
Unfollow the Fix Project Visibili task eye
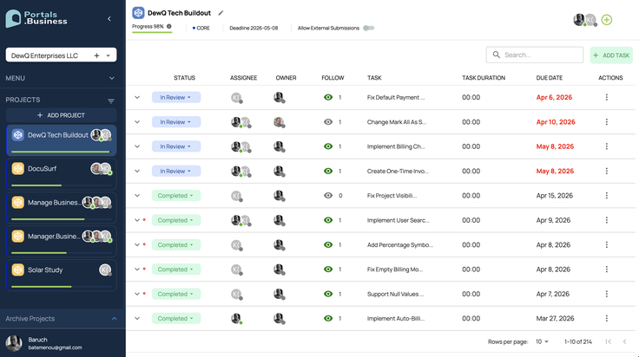(328, 196)
